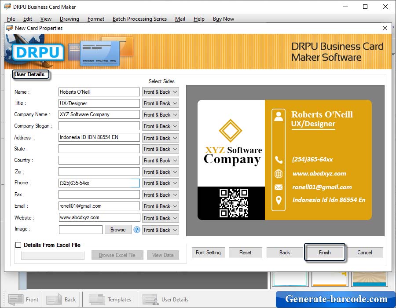The image size is (396, 308).
Task: Click the Font Setting button
Action: tap(209, 252)
